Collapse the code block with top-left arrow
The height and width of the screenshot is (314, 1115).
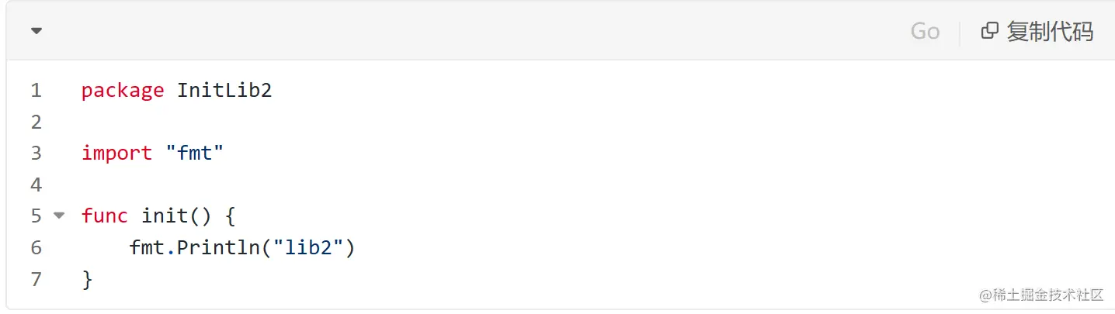coord(36,31)
